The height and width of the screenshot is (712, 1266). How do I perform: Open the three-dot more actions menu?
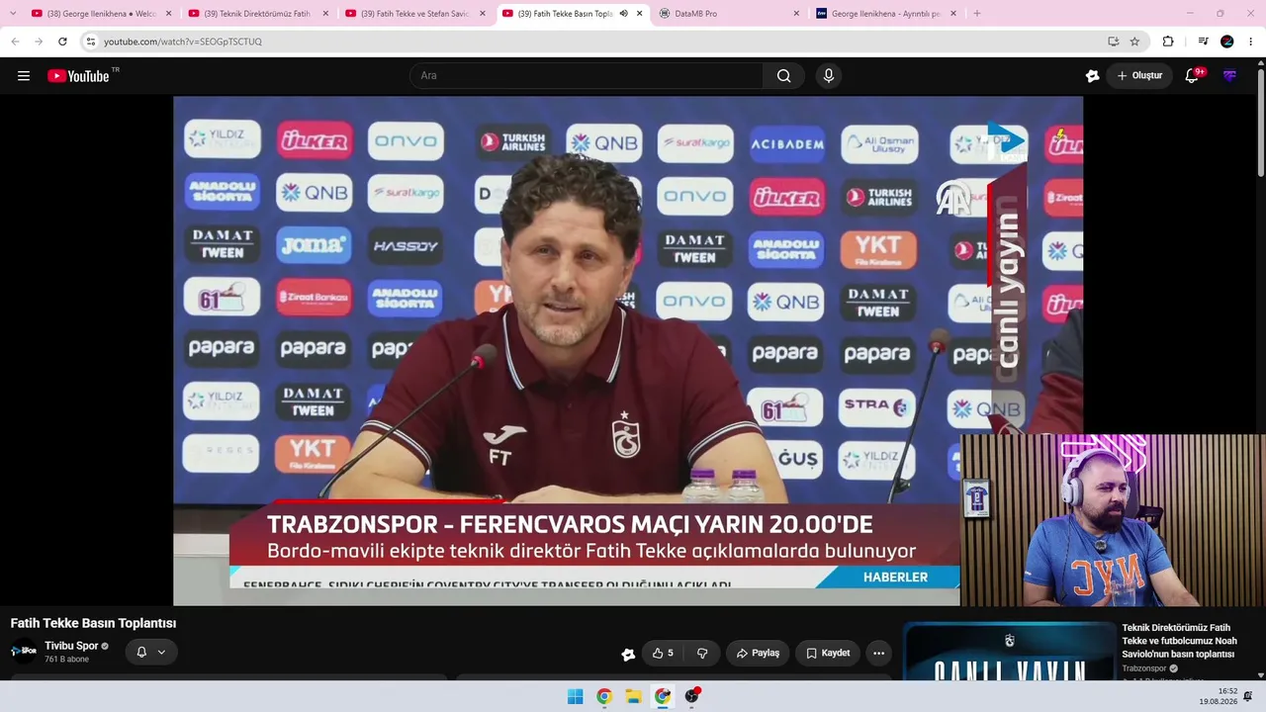pos(878,653)
